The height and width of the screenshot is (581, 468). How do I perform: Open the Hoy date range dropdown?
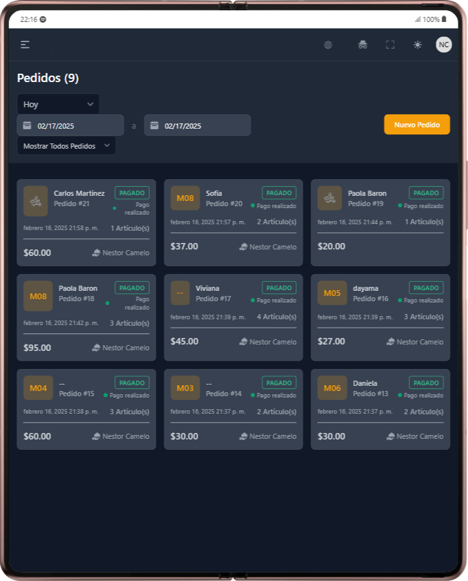click(58, 104)
